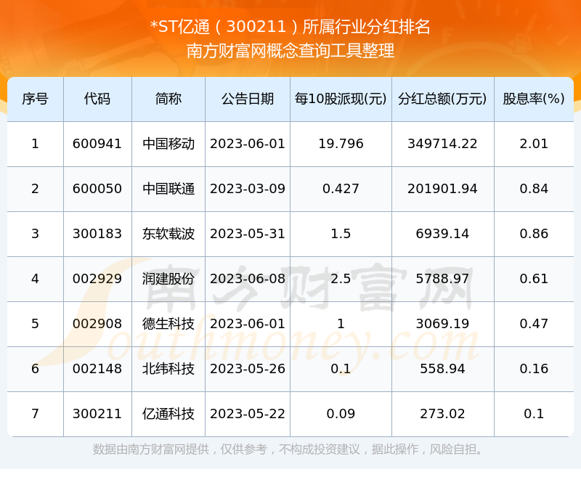Click the name 北纬科技
This screenshot has height=485, width=581.
(168, 369)
